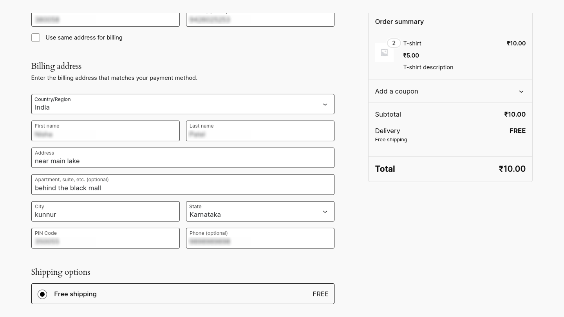The image size is (564, 317).
Task: Click the ₹5.00 unit price
Action: [x=411, y=56]
